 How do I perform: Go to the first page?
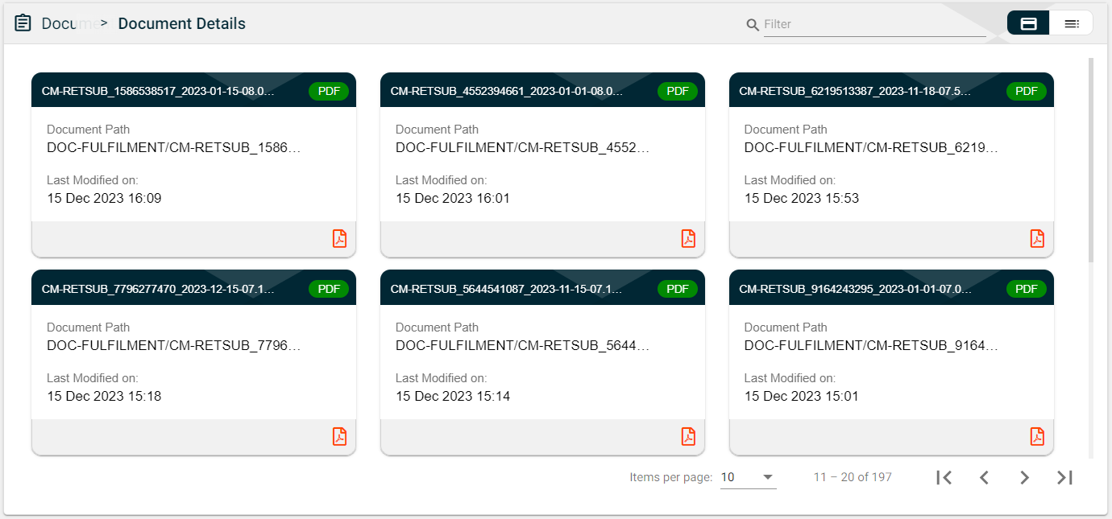click(x=944, y=477)
